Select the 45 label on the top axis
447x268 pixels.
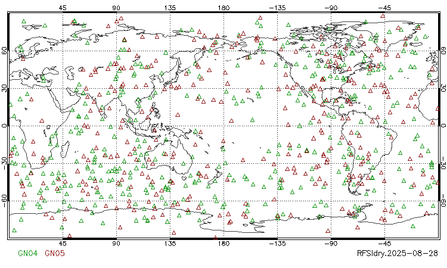click(x=63, y=8)
